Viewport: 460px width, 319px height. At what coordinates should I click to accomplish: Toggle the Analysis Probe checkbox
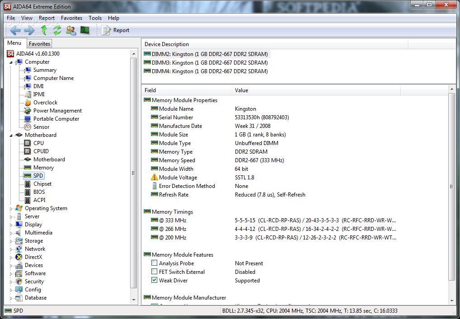154,263
